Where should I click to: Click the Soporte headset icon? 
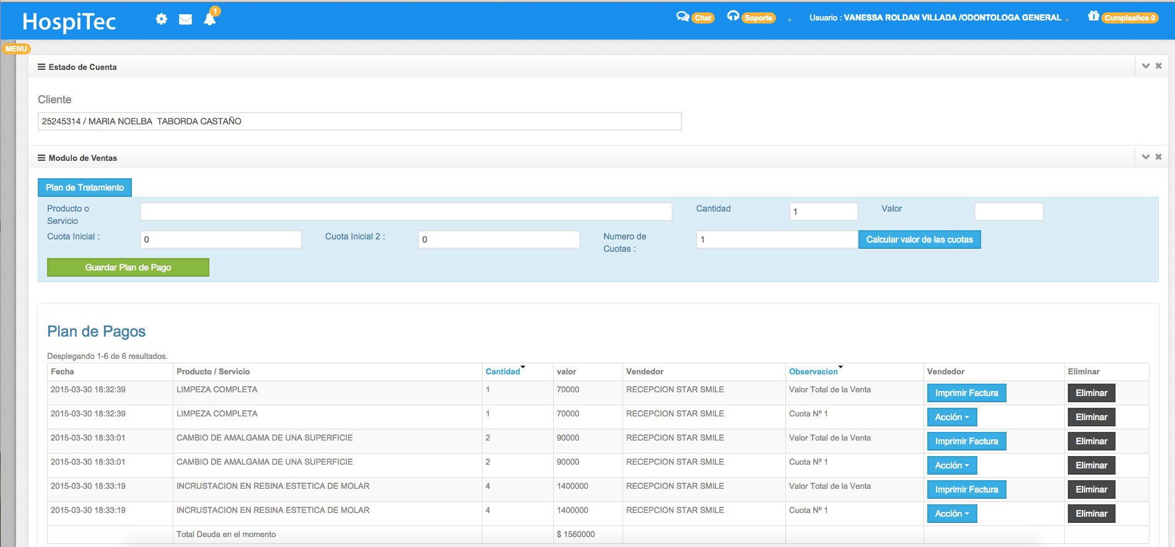(733, 17)
